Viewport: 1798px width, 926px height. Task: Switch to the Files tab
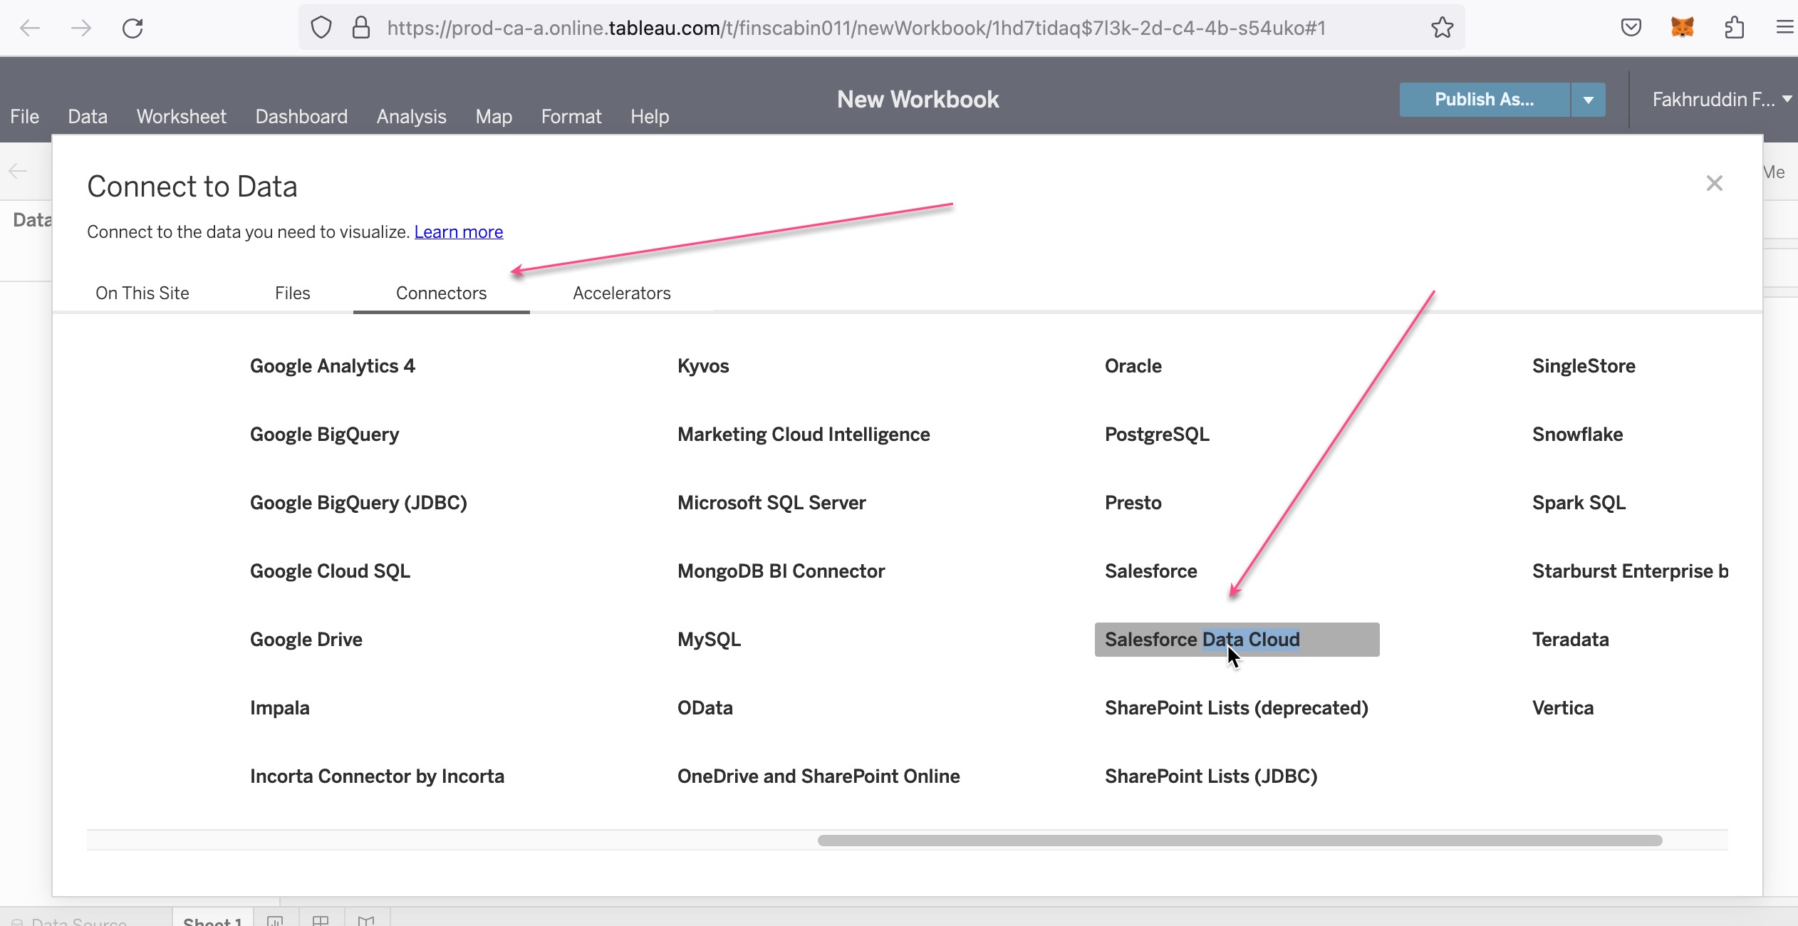(x=293, y=293)
